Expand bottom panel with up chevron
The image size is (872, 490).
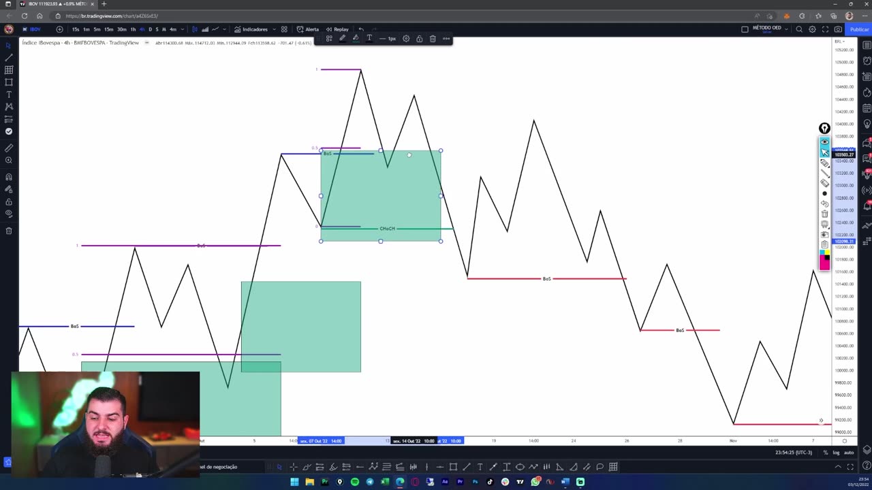[838, 467]
